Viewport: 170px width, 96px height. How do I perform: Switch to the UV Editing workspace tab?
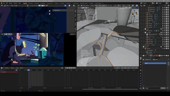click(43, 3)
